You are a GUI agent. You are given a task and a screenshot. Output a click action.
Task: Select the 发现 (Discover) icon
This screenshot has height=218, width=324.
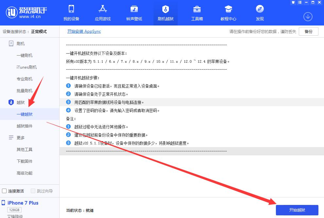point(260,13)
